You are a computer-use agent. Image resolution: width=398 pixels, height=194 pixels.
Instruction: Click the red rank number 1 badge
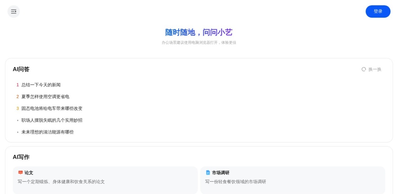coord(17,85)
